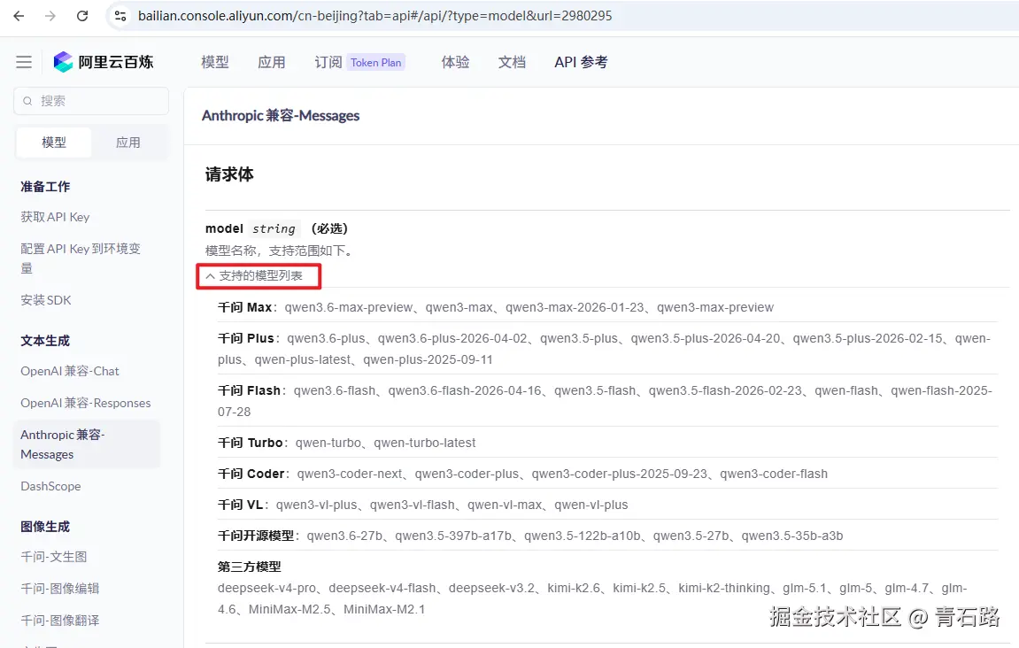Open the 体验 top menu
This screenshot has height=648, width=1019.
click(455, 62)
